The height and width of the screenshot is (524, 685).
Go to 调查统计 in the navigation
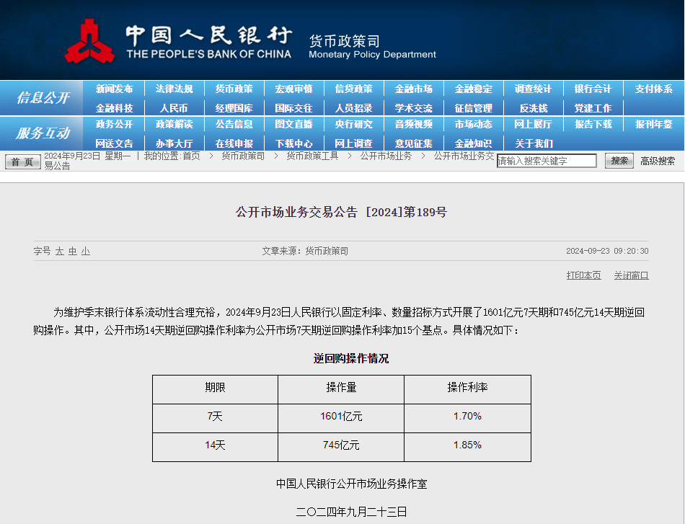(533, 89)
